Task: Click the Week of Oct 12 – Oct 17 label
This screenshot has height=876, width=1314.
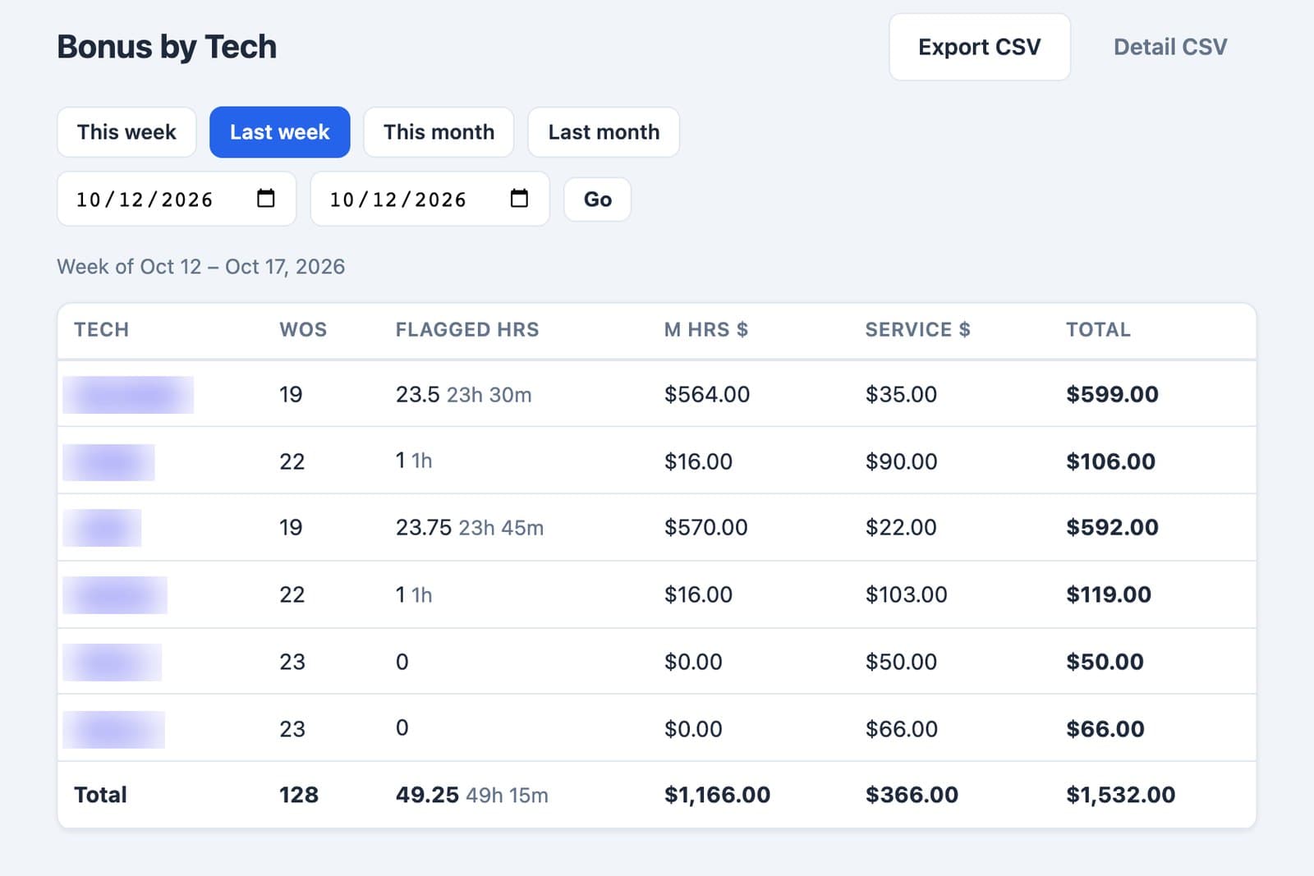Action: tap(200, 267)
